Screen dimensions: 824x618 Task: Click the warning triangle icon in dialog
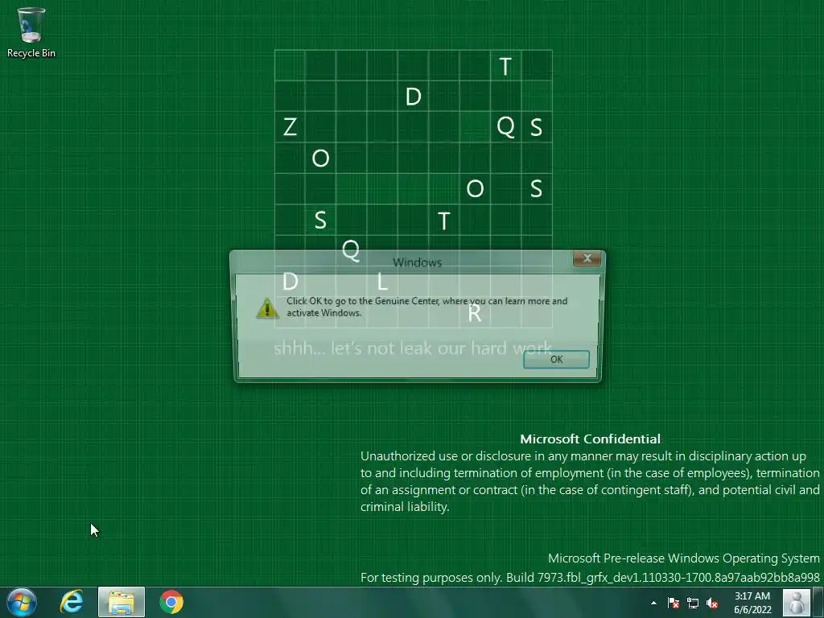267,308
